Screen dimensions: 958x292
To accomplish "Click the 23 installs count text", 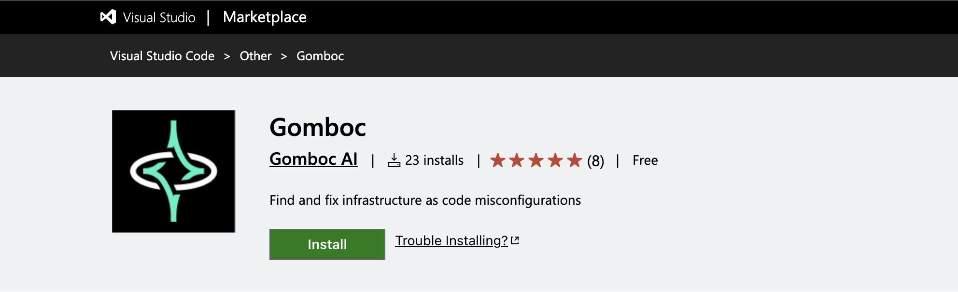I will tap(434, 160).
